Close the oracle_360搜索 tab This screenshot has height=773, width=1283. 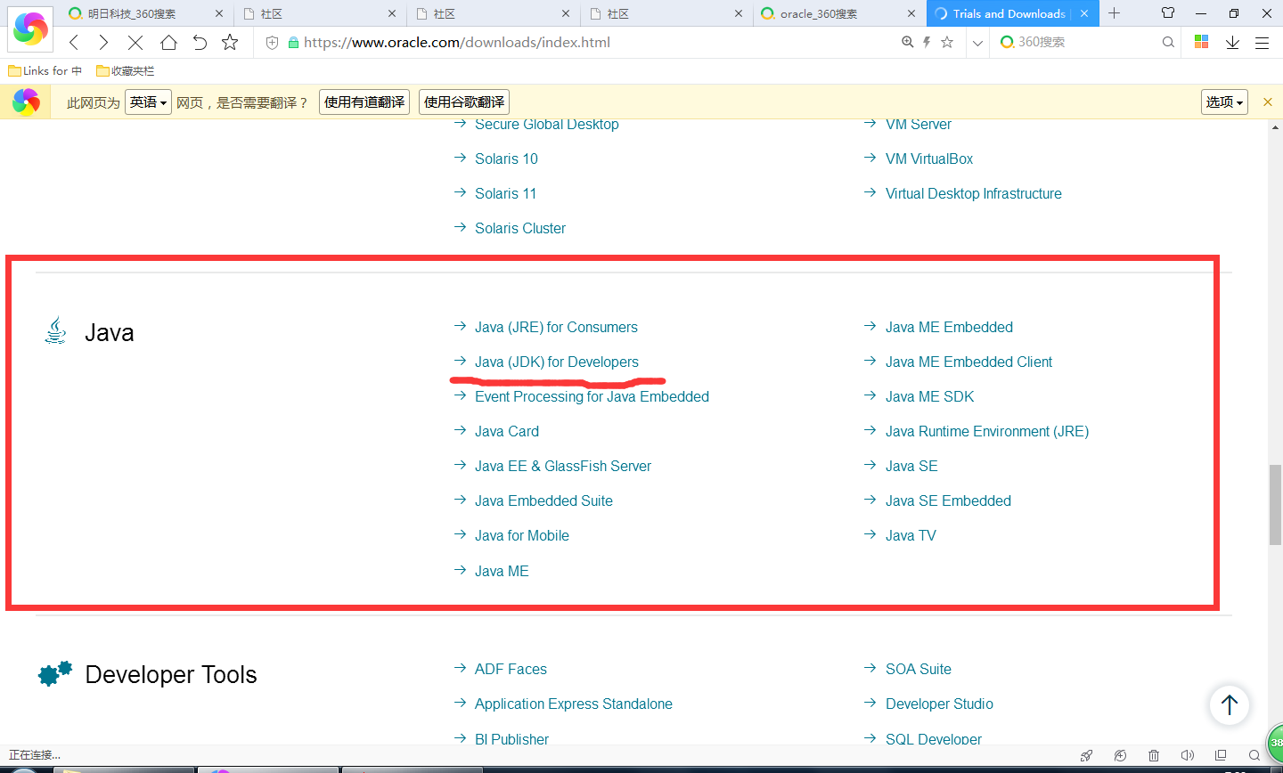911,13
